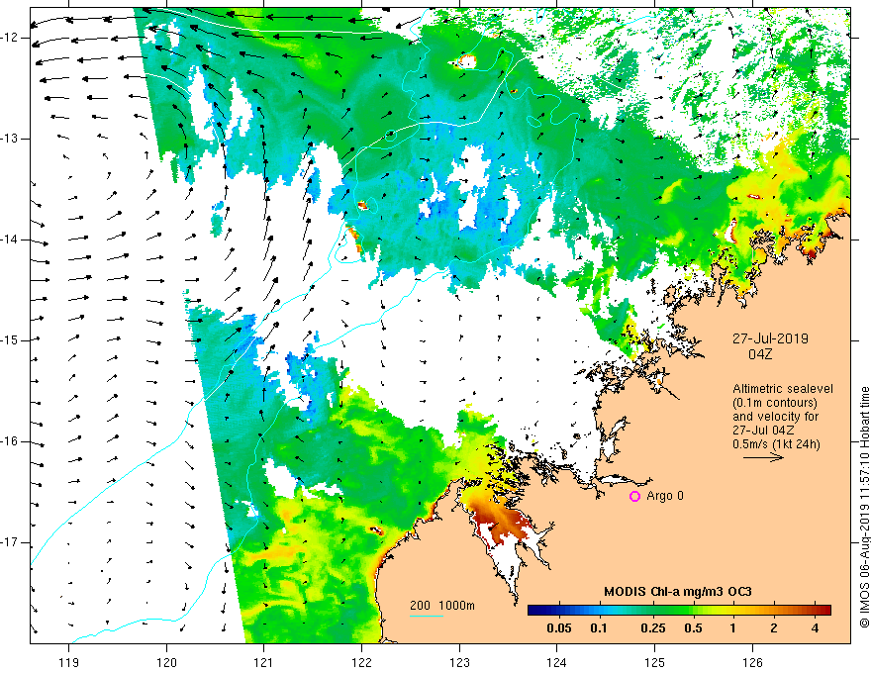Click the latitude axis label '-12'
The height and width of the screenshot is (673, 871).
[x=10, y=38]
